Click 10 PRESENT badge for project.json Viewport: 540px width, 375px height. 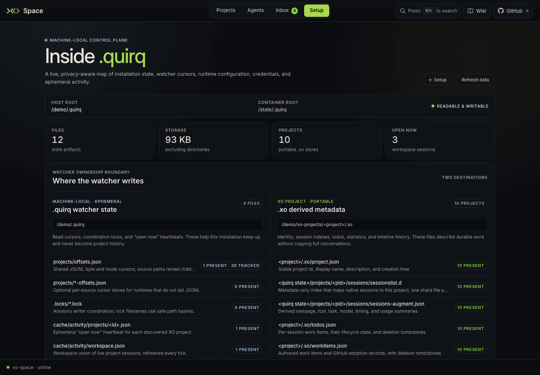click(x=471, y=265)
